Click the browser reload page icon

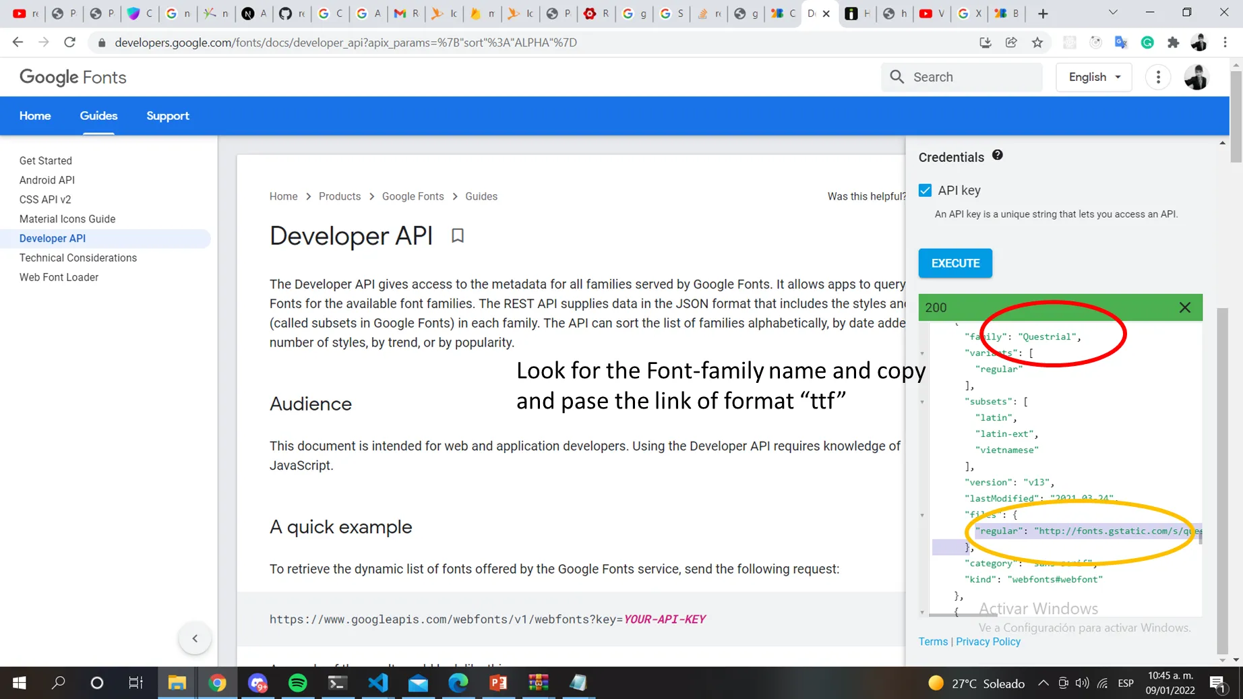(69, 42)
